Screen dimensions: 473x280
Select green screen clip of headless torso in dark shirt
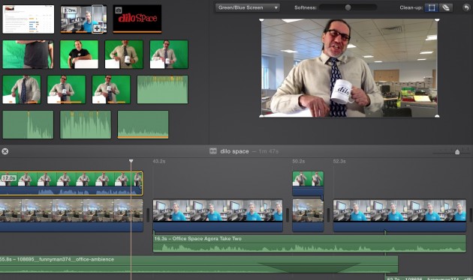tap(28, 55)
